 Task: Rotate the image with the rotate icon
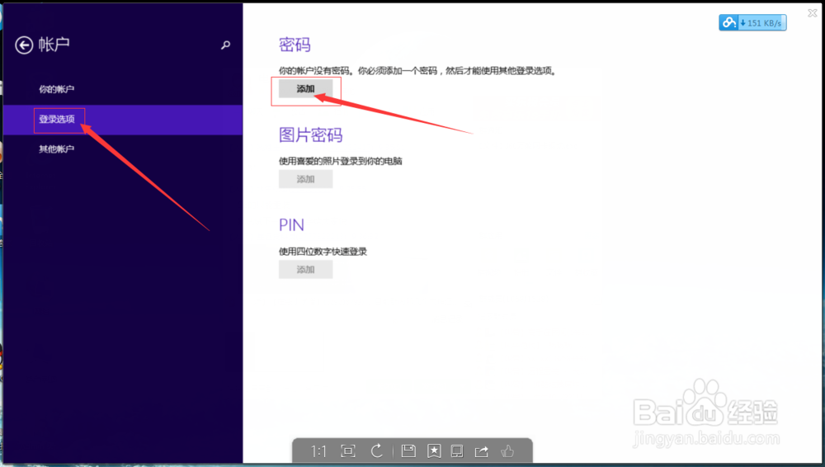(377, 451)
